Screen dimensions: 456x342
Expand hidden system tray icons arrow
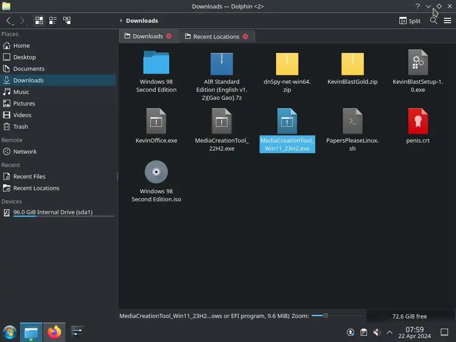[x=390, y=332]
